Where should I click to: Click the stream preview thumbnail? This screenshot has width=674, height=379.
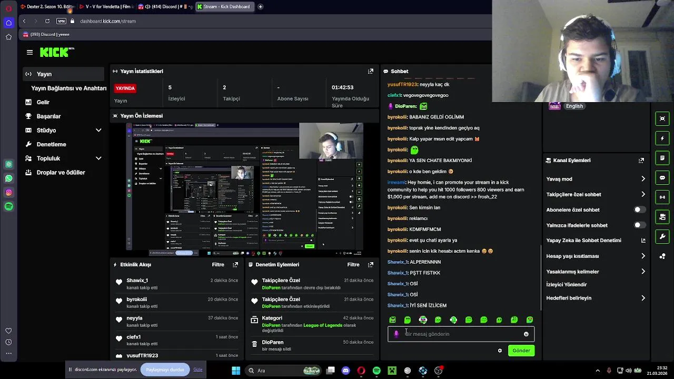coord(245,189)
